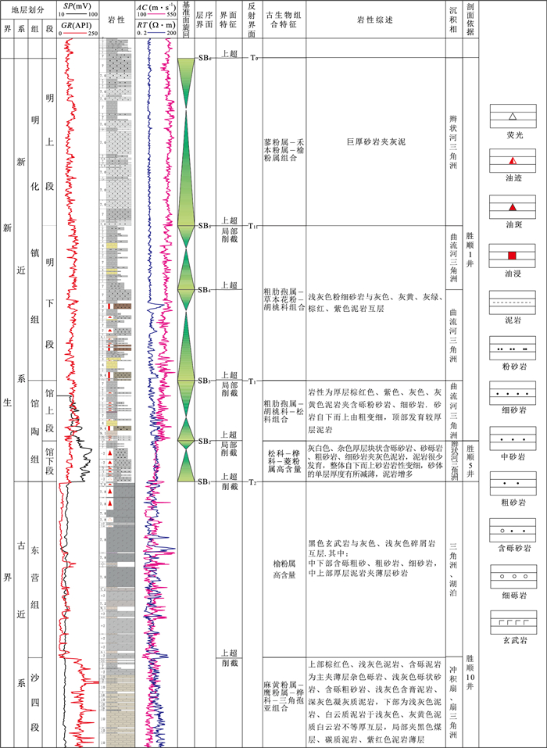Click the SB6 sequence boundary label
Screen dimensions: 547x748
tap(204, 58)
